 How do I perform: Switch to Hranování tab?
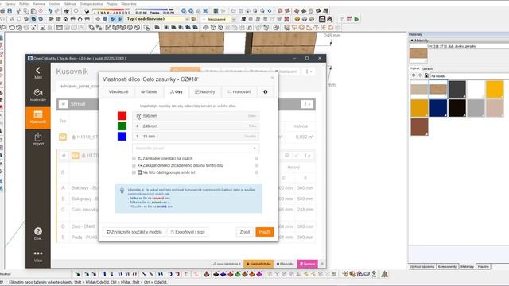coord(239,92)
